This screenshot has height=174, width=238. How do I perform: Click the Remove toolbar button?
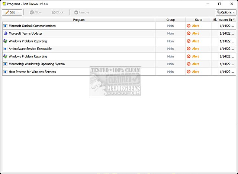click(x=82, y=12)
